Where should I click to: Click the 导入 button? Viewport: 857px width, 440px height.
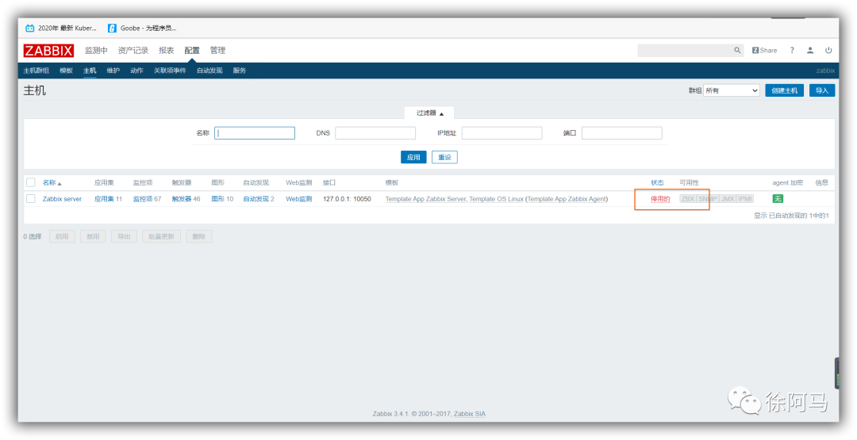click(x=822, y=90)
